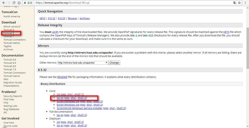Open Tomcat 8.5 documentation
This screenshot has height=128, width=249.
pos(10,63)
